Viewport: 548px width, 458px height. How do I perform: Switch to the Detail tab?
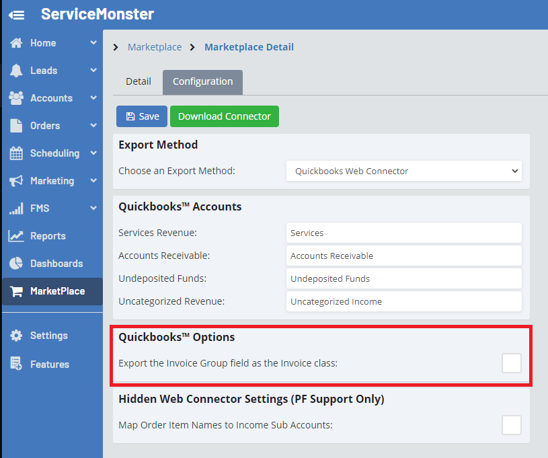139,82
